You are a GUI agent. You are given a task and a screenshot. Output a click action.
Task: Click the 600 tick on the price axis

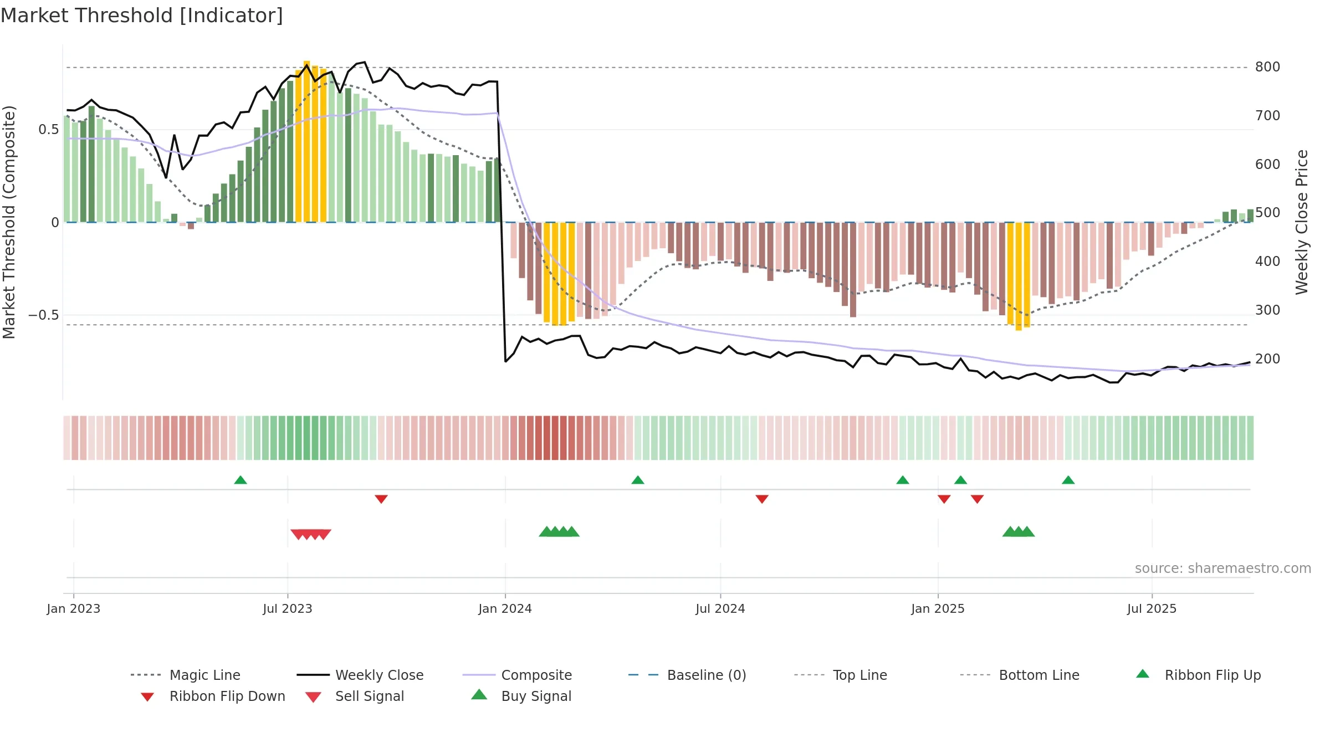(1268, 165)
